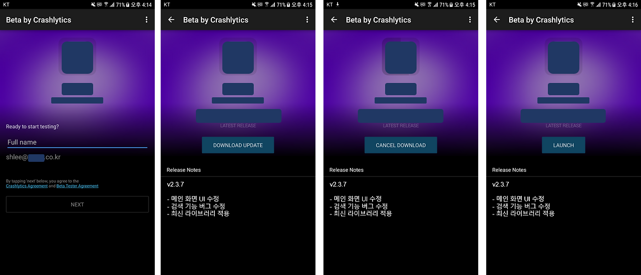The image size is (641, 275).
Task: Click v2.3.7 on the Cancel Download screen
Action: click(338, 184)
